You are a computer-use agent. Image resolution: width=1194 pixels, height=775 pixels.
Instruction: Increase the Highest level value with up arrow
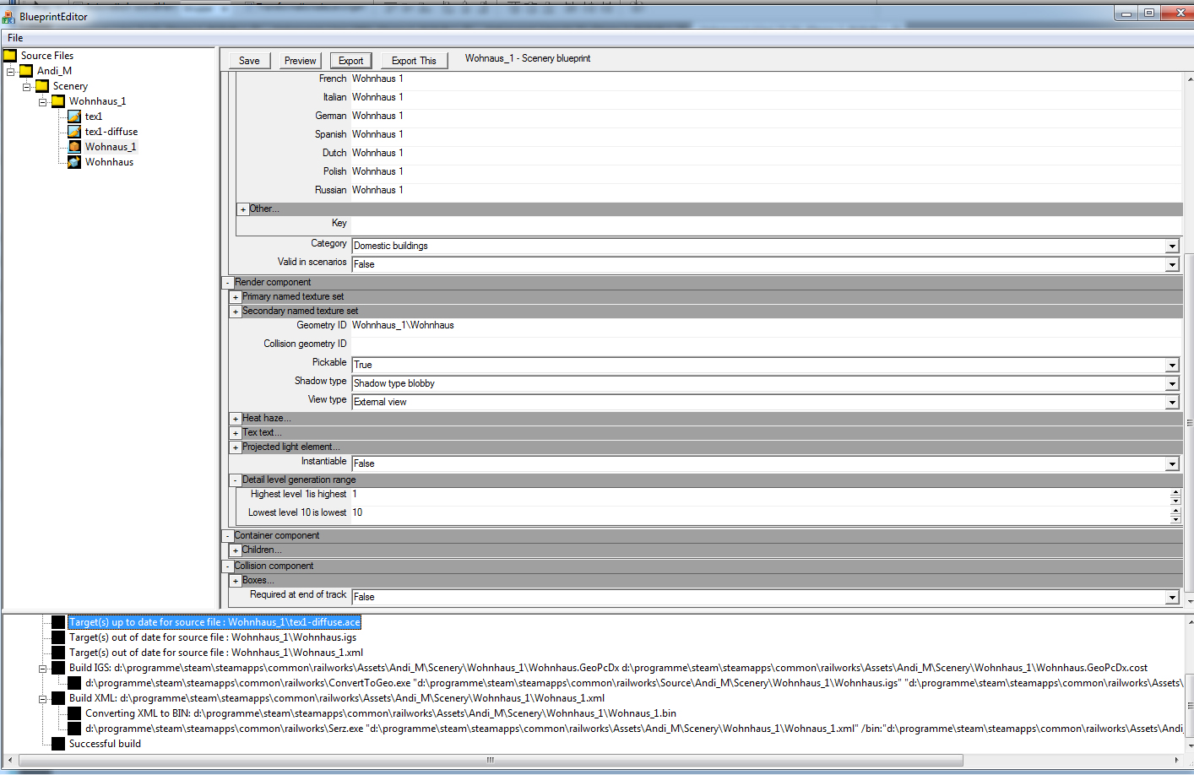(x=1175, y=491)
